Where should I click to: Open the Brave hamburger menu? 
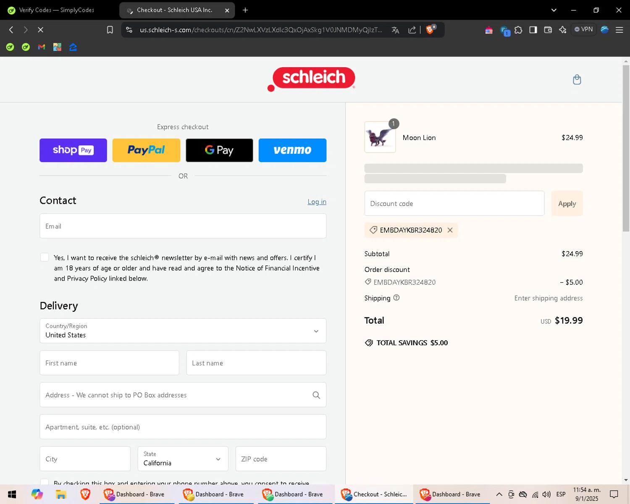(x=619, y=30)
